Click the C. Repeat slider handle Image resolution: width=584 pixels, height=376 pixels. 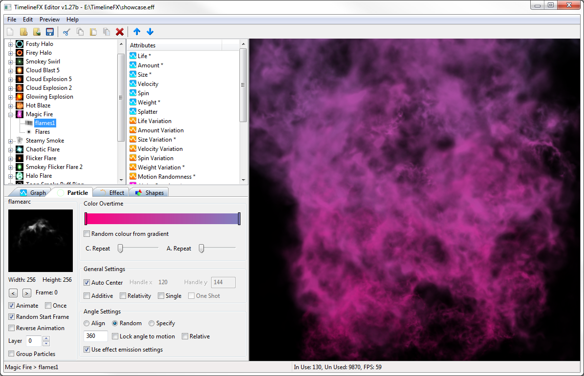[120, 249]
